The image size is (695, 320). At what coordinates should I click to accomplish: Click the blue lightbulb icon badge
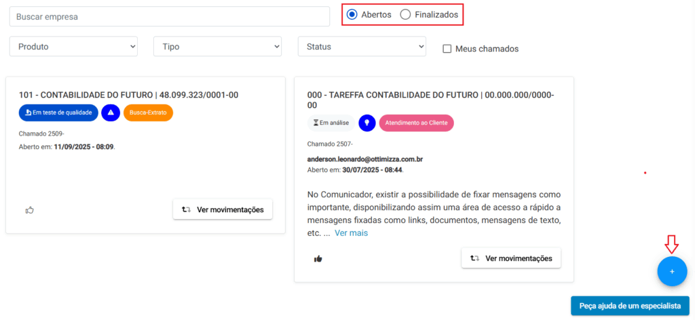[367, 123]
